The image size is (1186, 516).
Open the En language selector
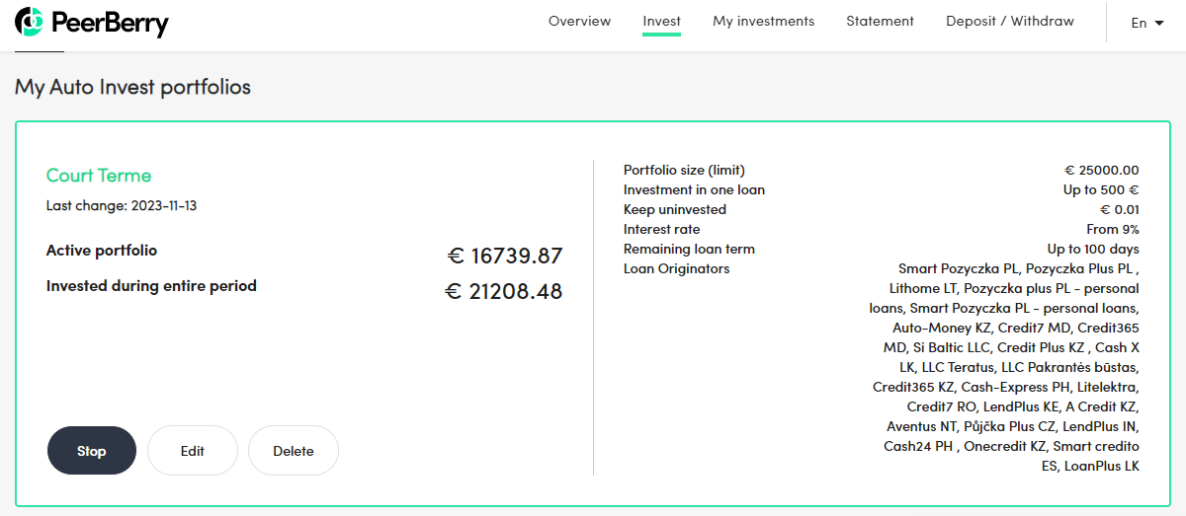point(1147,23)
